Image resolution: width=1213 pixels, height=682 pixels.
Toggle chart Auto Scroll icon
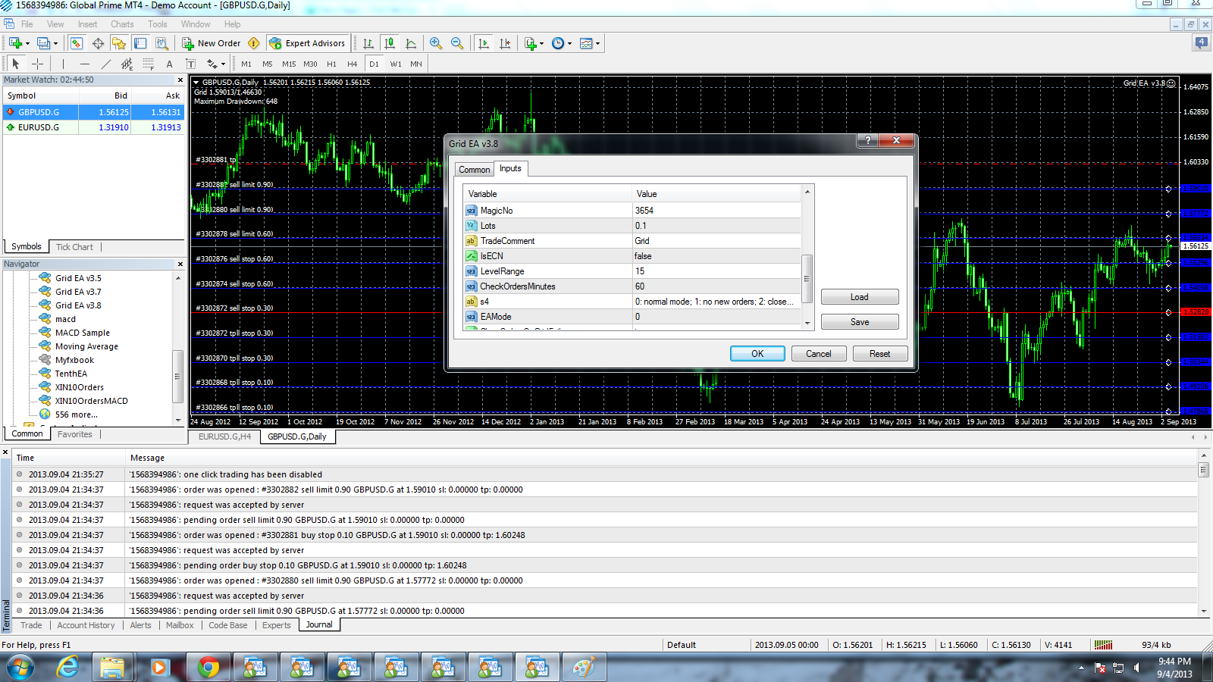coord(484,43)
